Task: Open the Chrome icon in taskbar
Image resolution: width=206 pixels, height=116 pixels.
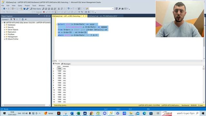Action: (x=91, y=113)
